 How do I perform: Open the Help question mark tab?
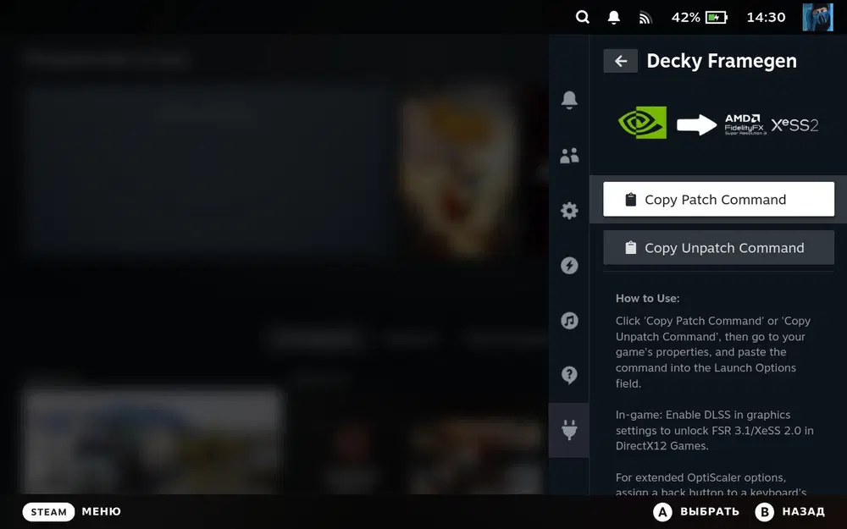(x=569, y=375)
